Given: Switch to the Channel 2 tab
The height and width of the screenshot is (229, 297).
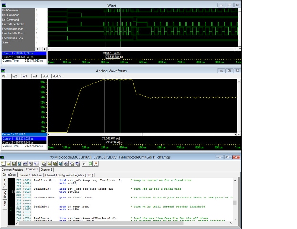Looking at the screenshot, I should 46,169.
